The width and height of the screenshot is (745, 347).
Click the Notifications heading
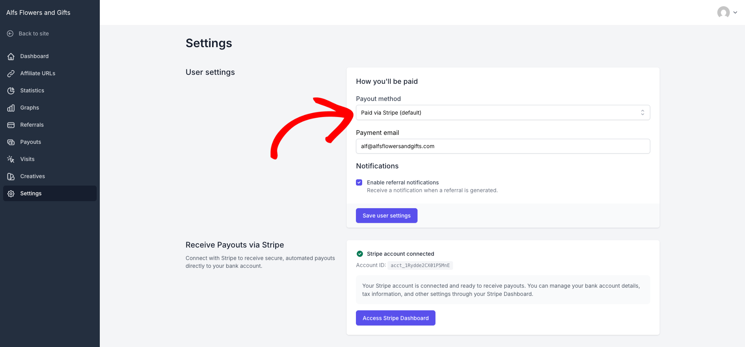pos(377,166)
